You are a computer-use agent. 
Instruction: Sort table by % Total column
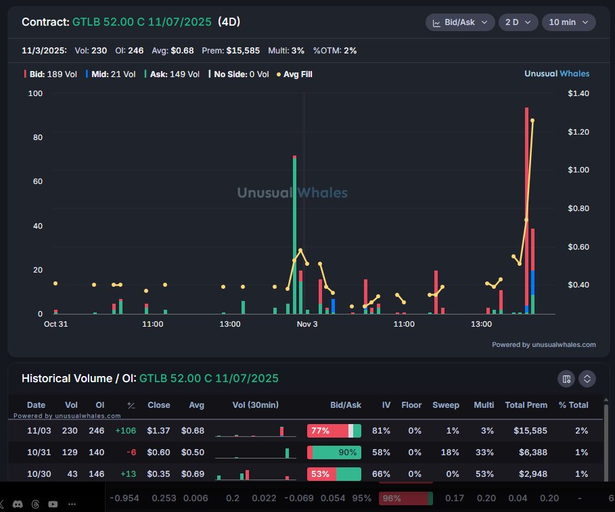[573, 405]
